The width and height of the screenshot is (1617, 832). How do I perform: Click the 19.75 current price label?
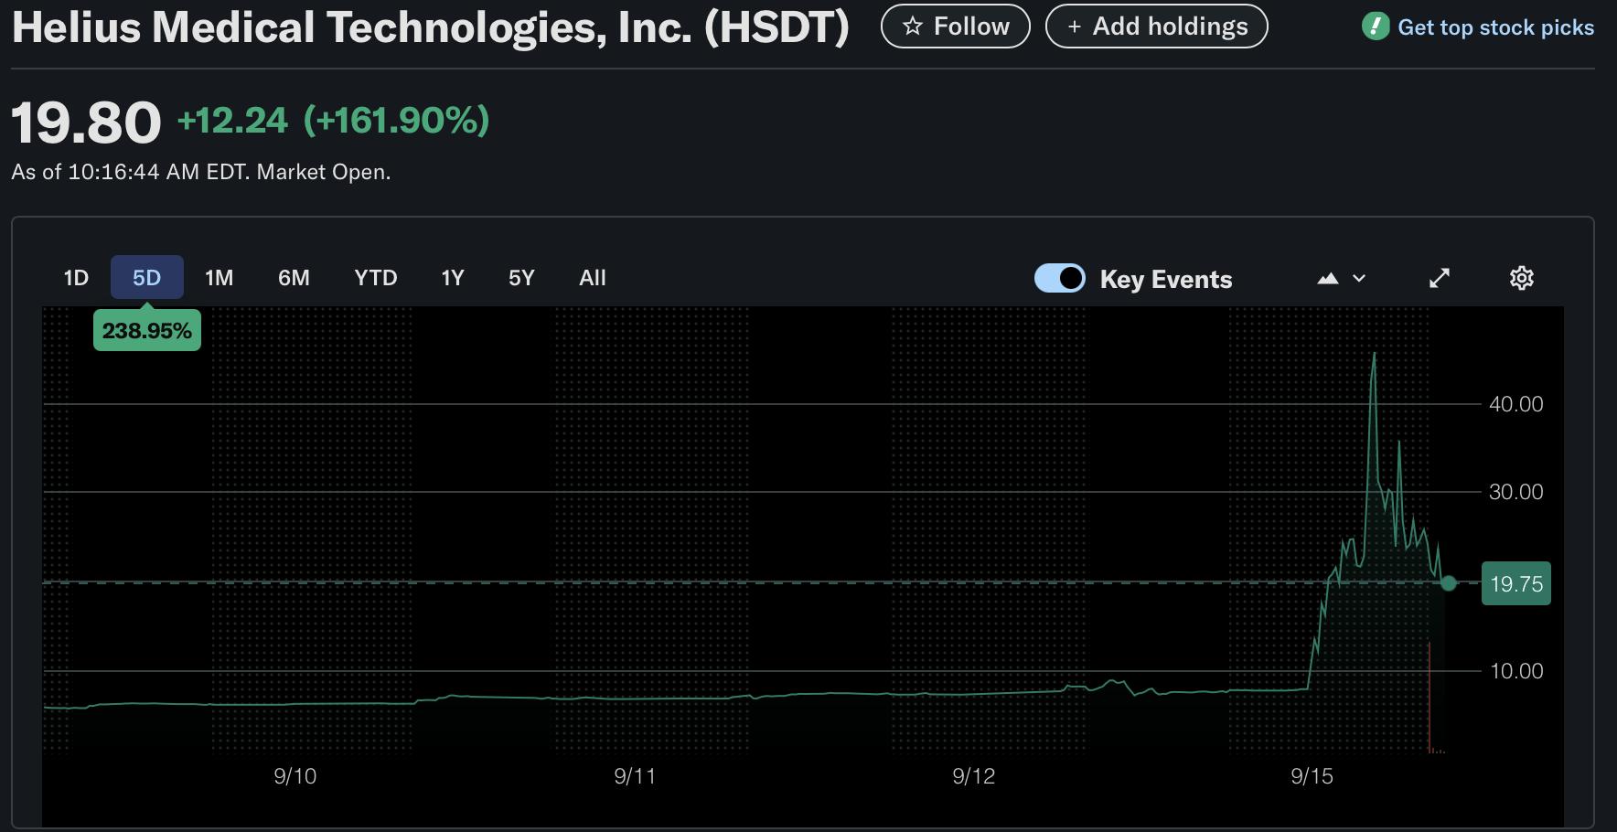[1515, 583]
